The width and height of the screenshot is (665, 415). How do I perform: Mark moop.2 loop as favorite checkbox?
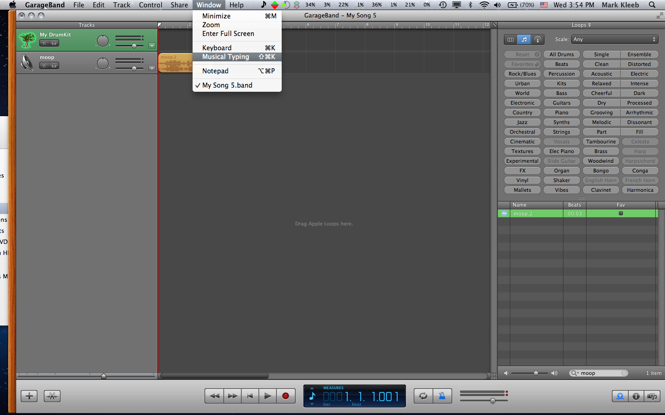621,213
